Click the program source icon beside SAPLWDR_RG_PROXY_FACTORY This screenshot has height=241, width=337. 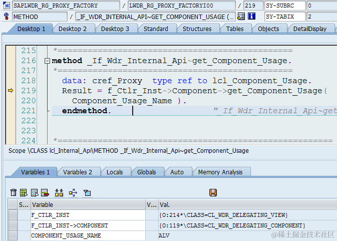pyautogui.click(x=7, y=6)
